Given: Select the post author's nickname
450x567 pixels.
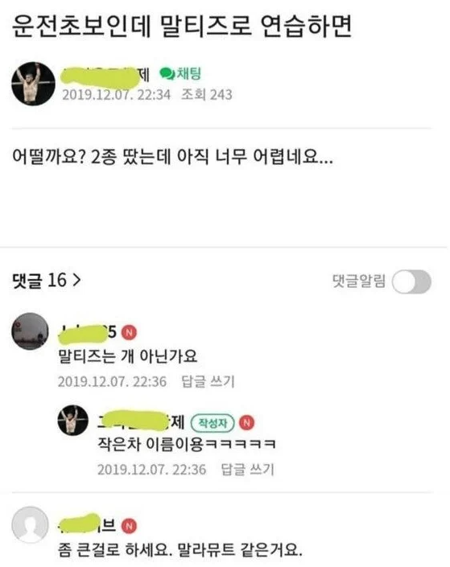Looking at the screenshot, I should (x=105, y=76).
